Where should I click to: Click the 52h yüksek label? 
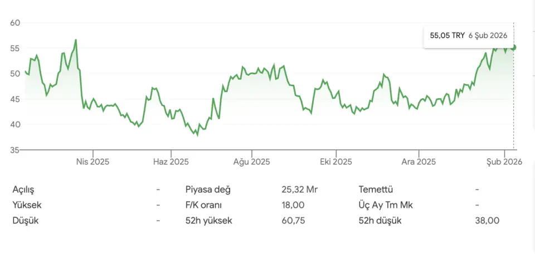(x=208, y=221)
